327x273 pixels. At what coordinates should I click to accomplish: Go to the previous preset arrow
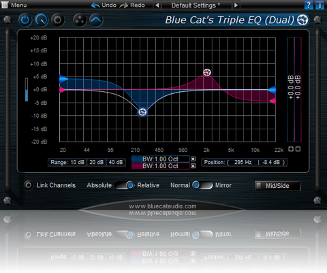click(157, 5)
